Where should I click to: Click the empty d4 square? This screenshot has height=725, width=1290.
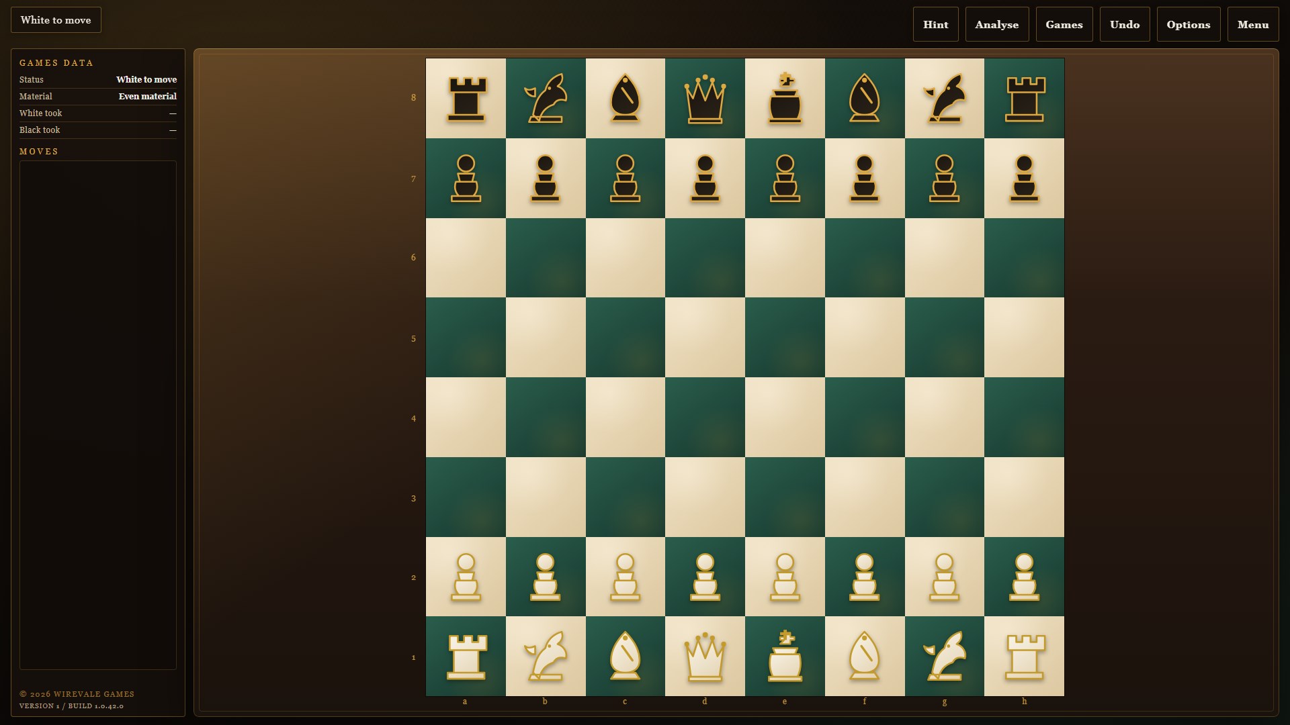705,417
